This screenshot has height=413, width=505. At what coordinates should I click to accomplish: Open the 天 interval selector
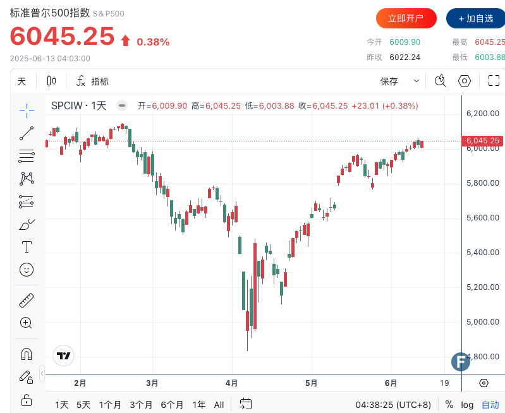click(22, 81)
